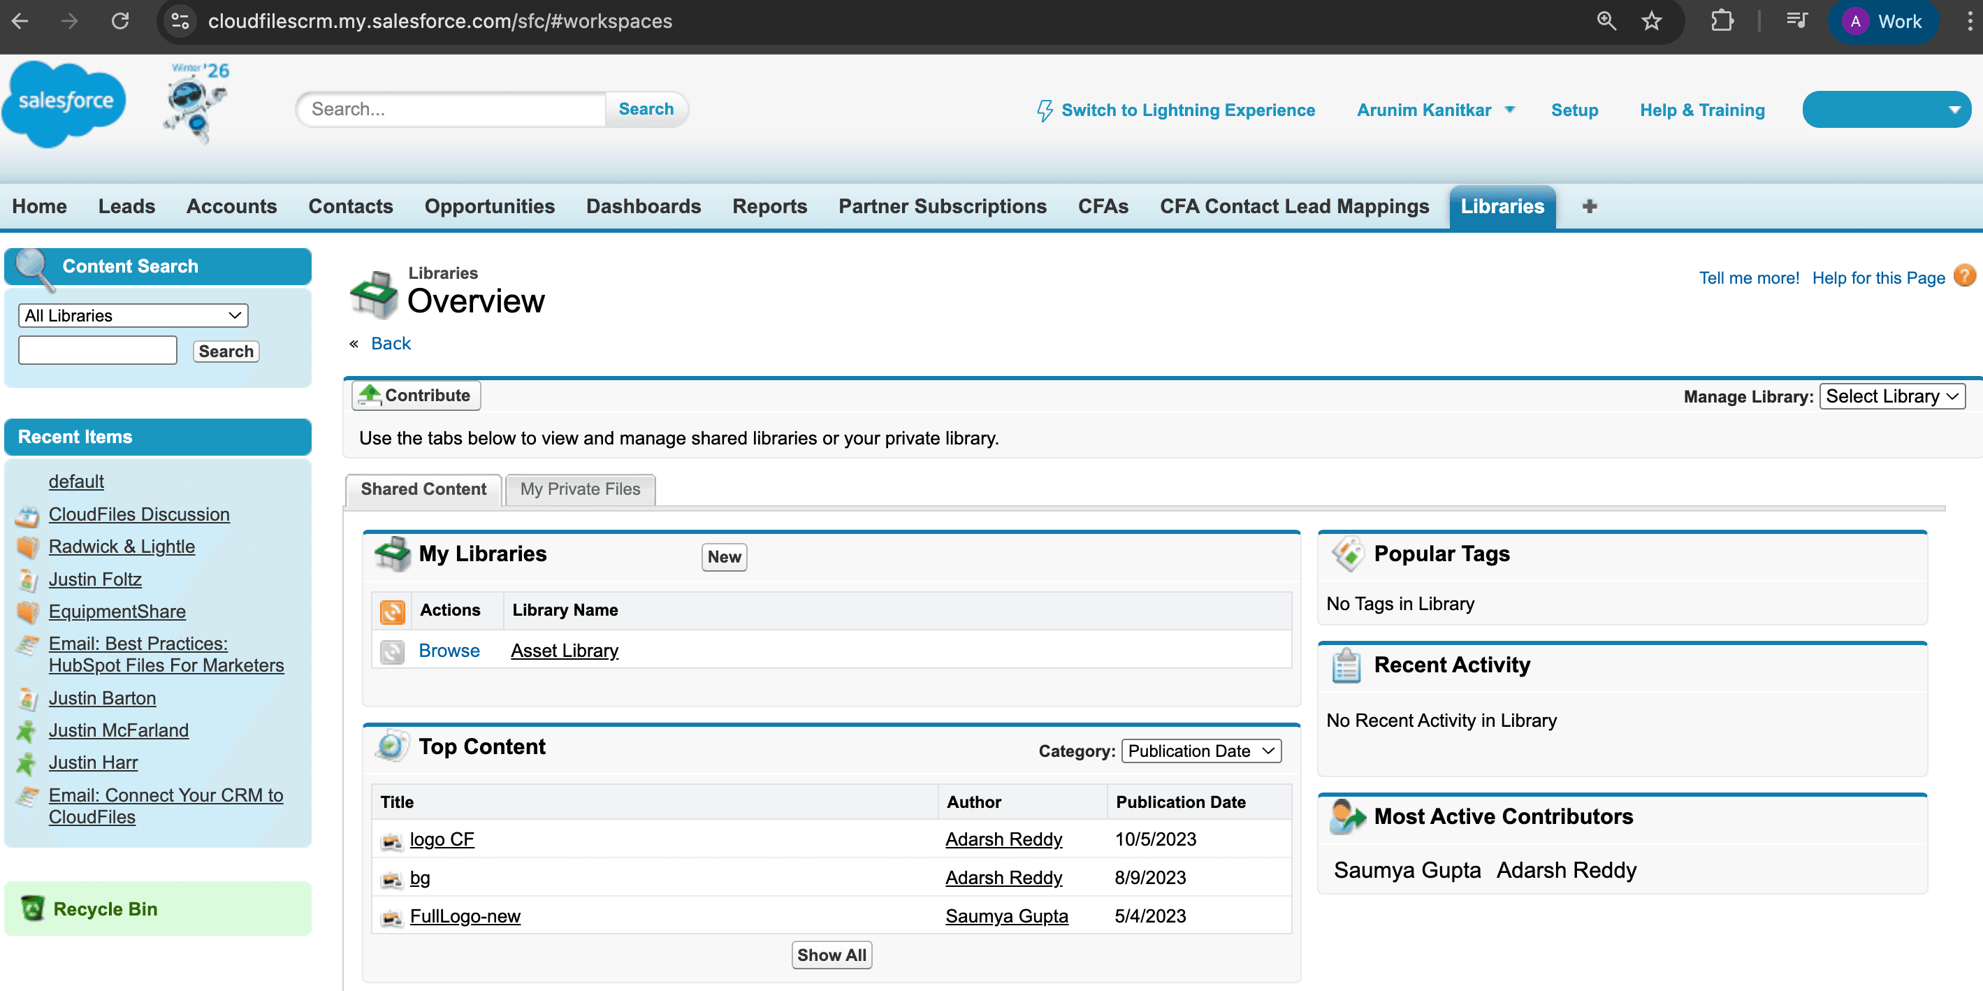1983x991 pixels.
Task: Click the contact card icon beside Justin Foltz
Action: pos(28,580)
